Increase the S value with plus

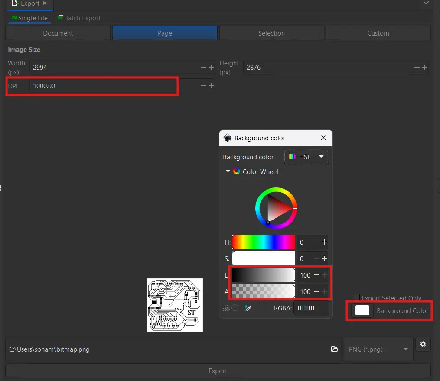click(x=324, y=258)
